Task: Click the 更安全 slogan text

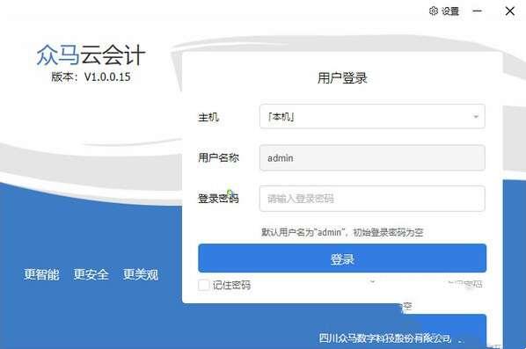Action: click(91, 274)
